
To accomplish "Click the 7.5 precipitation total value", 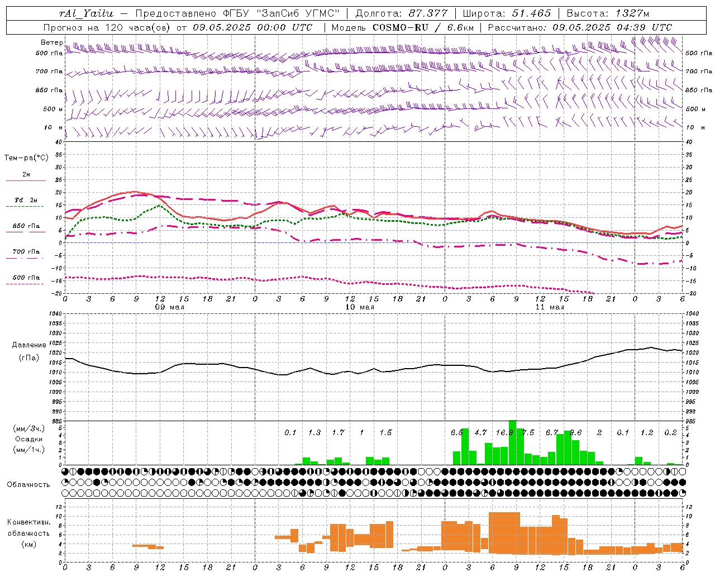I will pos(528,432).
